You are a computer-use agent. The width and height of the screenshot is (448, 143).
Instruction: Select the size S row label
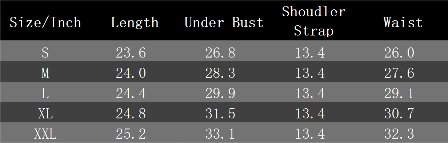click(45, 53)
